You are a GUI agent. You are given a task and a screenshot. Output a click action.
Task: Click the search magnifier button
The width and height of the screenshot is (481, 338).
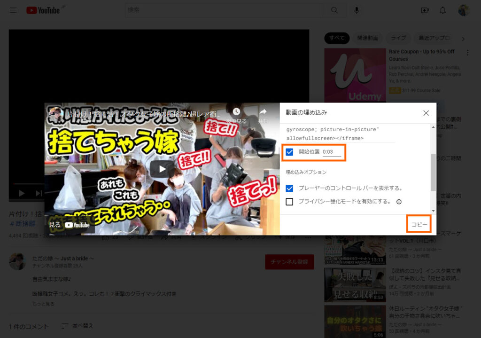tap(334, 10)
